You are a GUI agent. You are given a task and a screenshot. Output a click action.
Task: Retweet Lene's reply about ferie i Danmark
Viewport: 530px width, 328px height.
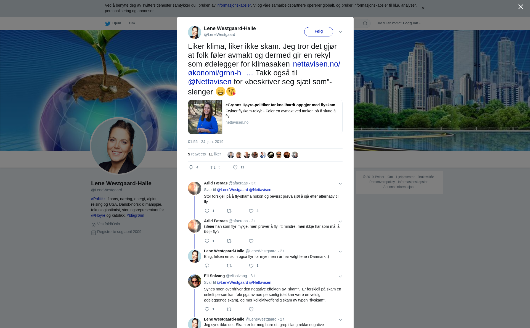tap(229, 266)
